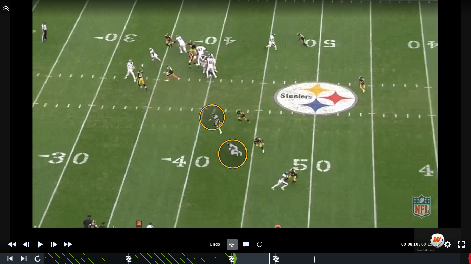471x264 pixels.
Task: Collapse the panel using the double-chevron icon
Action: 6,8
